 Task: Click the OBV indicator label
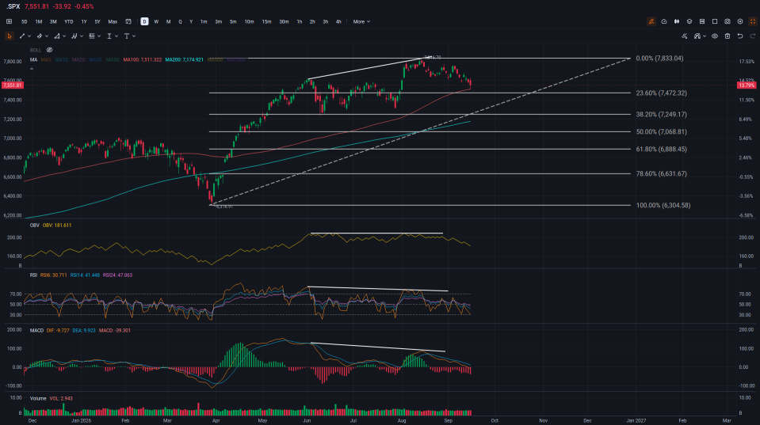pyautogui.click(x=34, y=226)
